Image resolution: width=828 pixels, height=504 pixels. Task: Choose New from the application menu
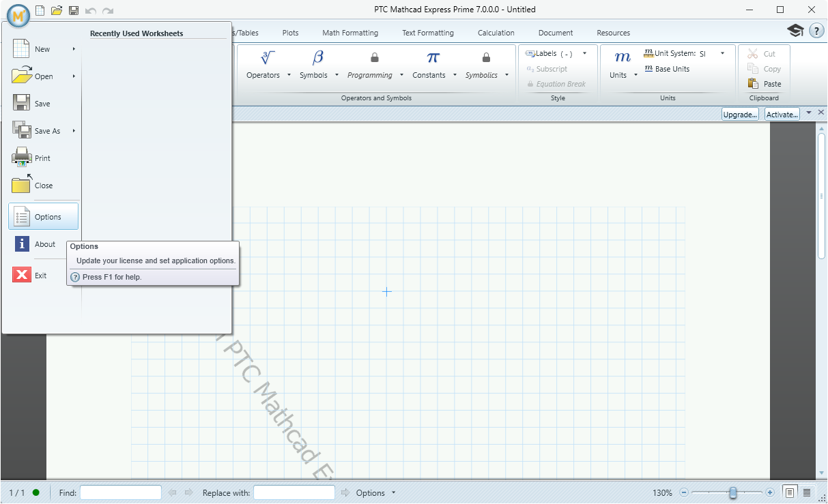click(x=44, y=49)
